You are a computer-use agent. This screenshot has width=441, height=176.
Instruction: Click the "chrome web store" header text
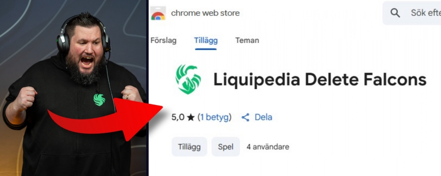[x=205, y=13]
